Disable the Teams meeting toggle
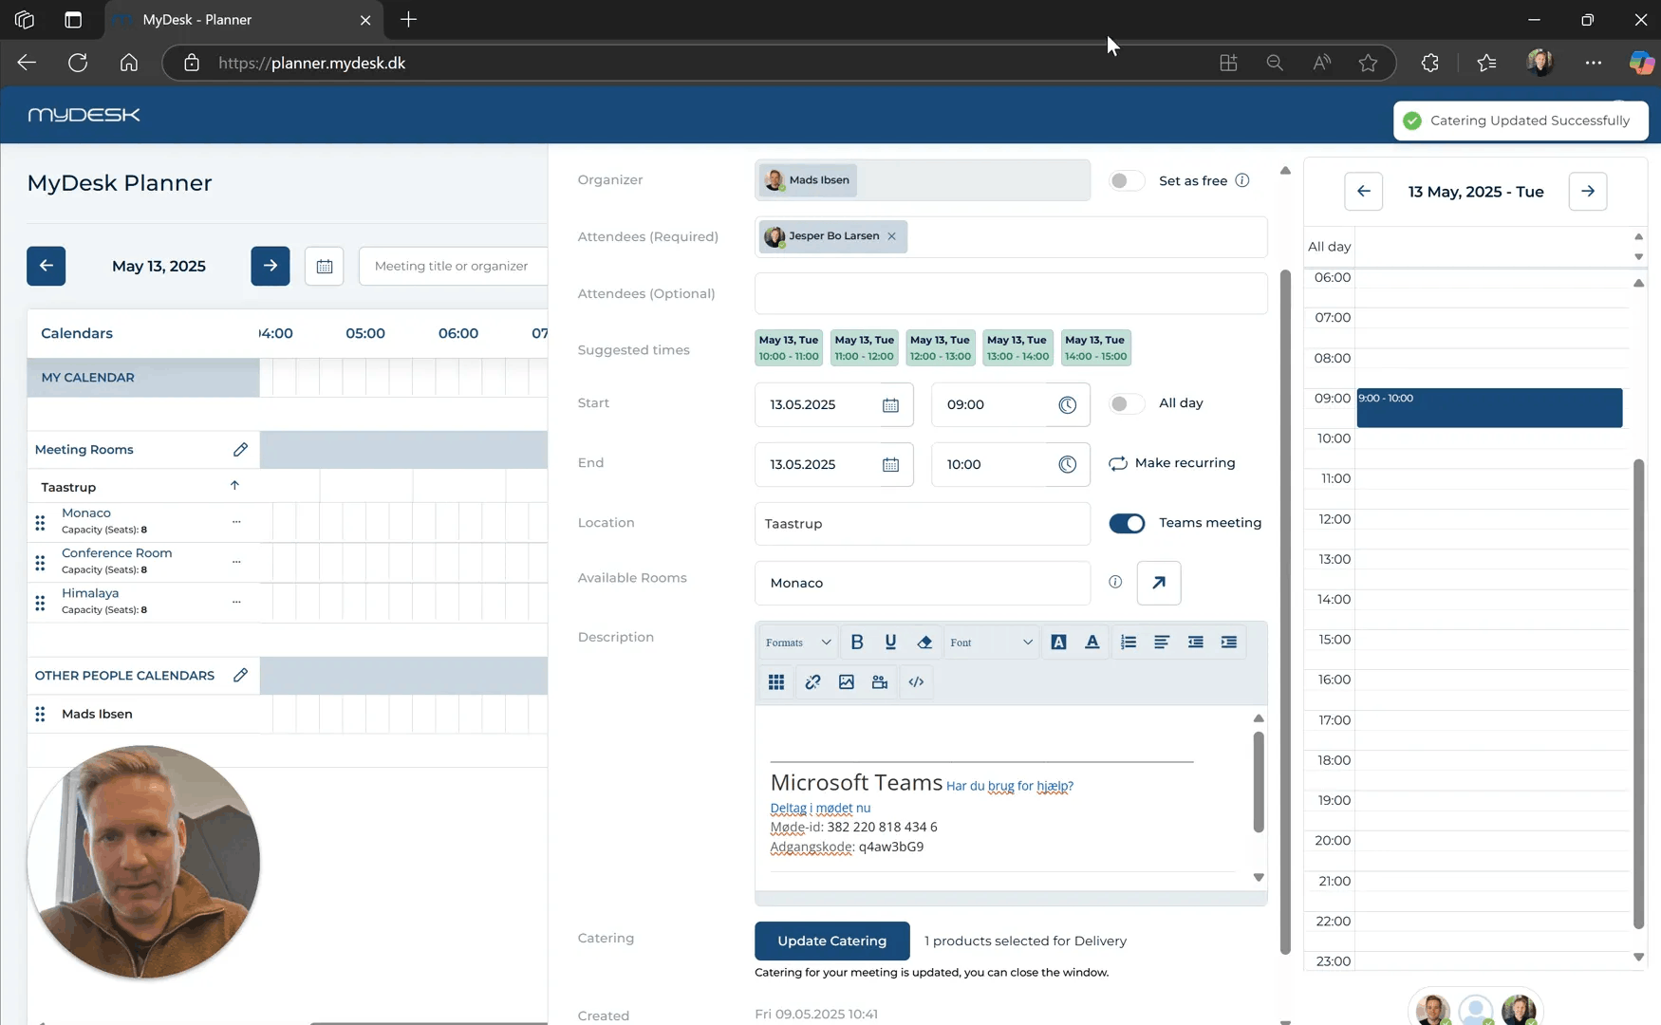The width and height of the screenshot is (1661, 1025). tap(1127, 524)
